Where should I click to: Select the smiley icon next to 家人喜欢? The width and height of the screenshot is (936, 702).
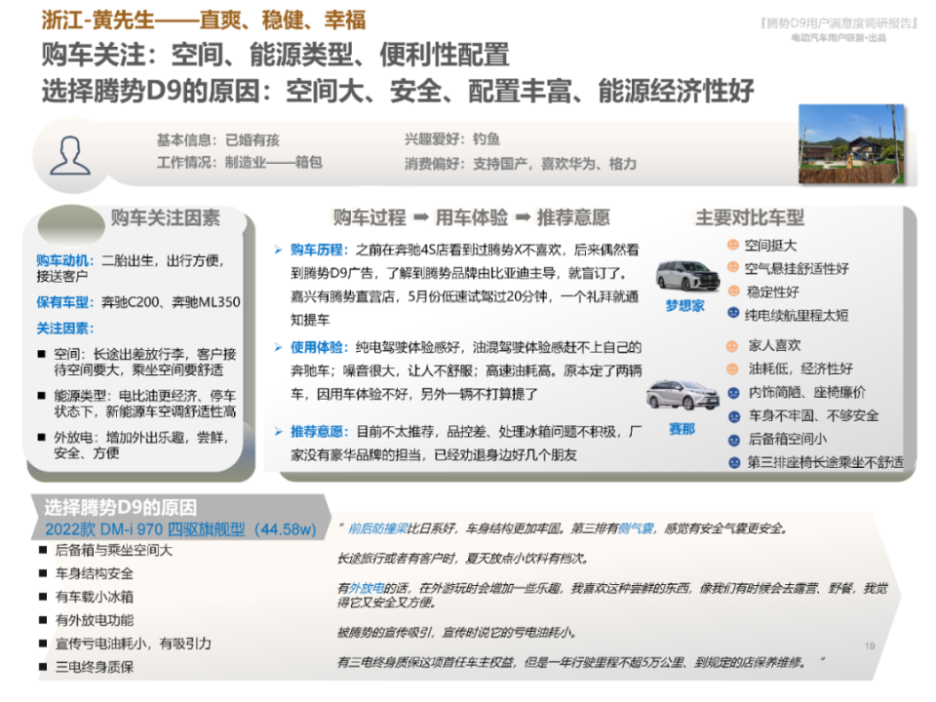[732, 346]
